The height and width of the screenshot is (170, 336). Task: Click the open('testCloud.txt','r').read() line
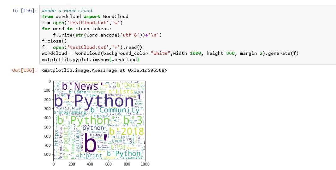click(92, 47)
